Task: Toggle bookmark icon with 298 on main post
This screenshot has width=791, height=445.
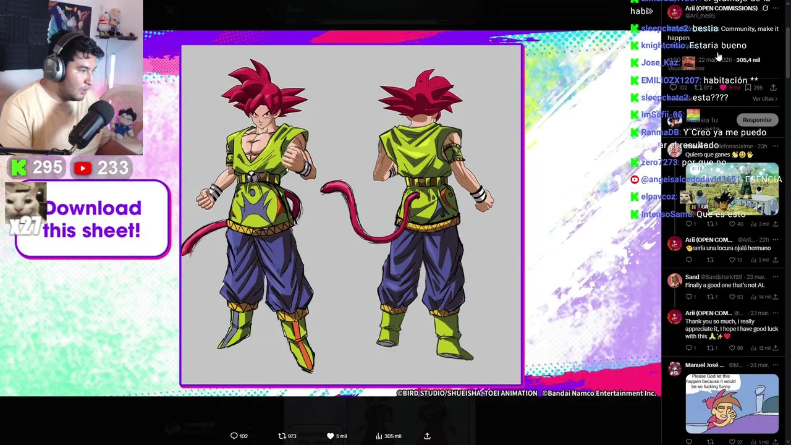Action: coord(748,88)
